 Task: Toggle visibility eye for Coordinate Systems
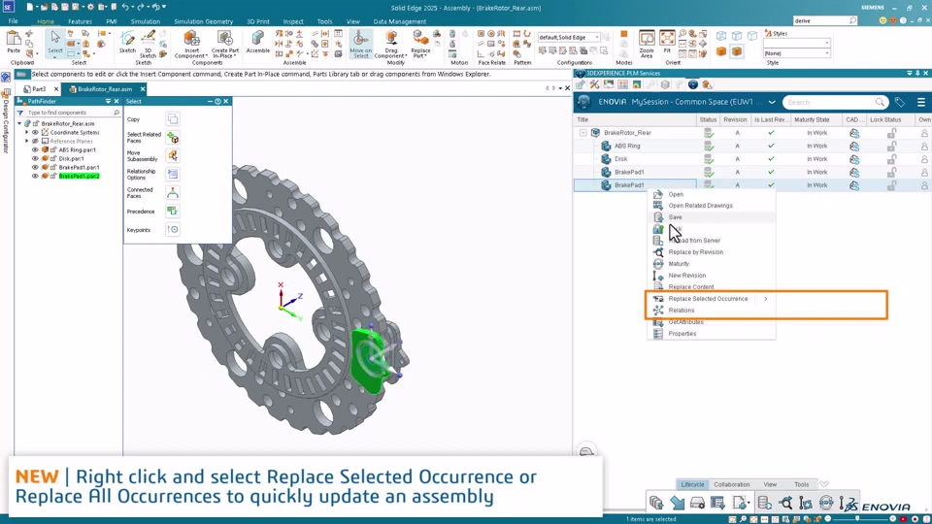click(35, 133)
